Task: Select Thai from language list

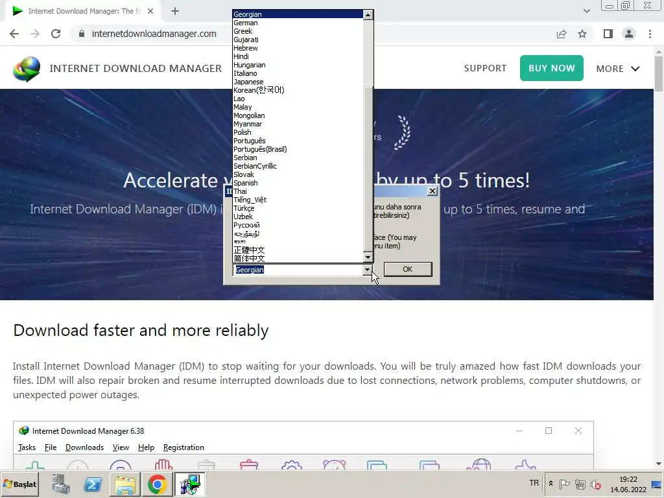Action: pos(298,191)
